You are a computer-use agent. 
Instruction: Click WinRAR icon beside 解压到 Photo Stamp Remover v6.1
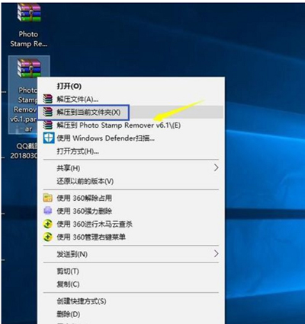(47, 125)
